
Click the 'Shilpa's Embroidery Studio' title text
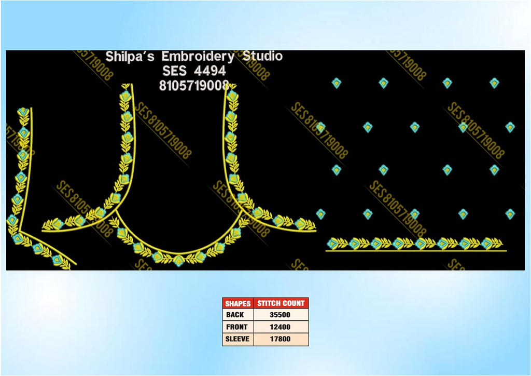pyautogui.click(x=194, y=56)
